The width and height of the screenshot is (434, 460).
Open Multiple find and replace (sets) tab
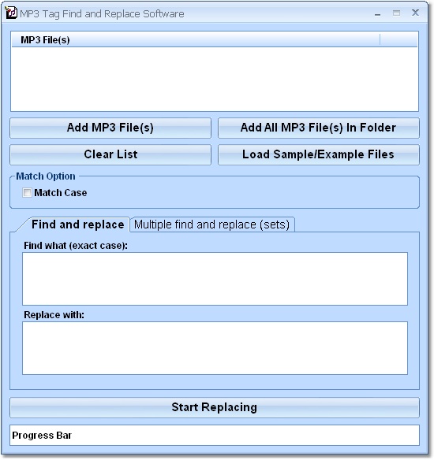211,224
